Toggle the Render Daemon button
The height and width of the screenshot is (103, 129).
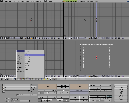point(79,93)
